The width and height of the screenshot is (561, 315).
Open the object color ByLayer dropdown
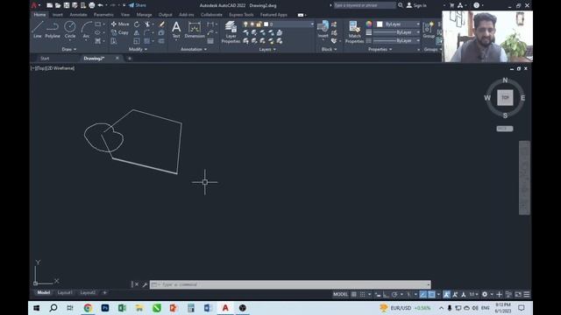(x=418, y=24)
